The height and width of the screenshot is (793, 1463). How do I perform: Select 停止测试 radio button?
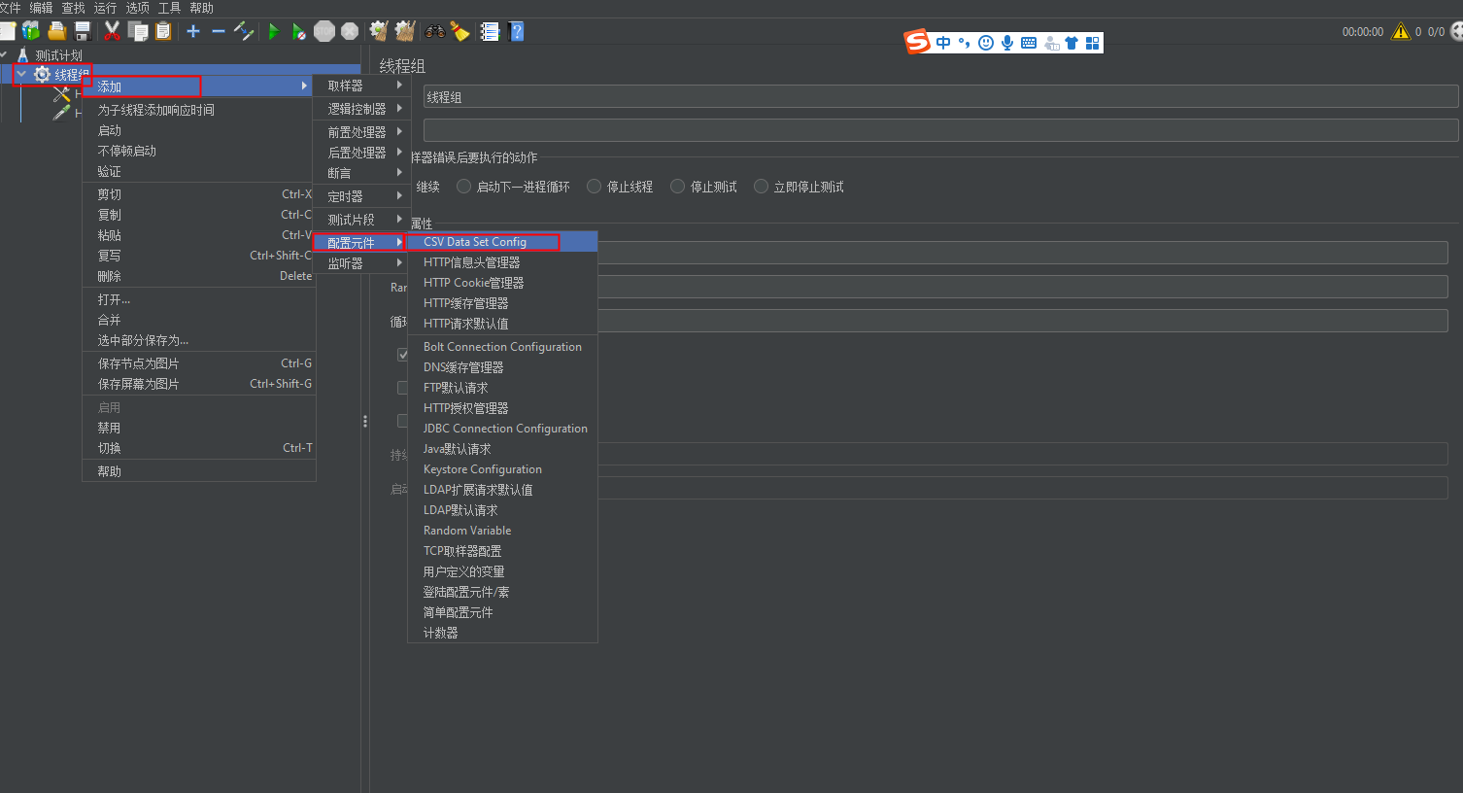(x=678, y=187)
